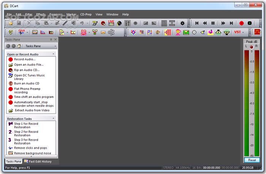Open the Live preview toolbar icon

111,23
